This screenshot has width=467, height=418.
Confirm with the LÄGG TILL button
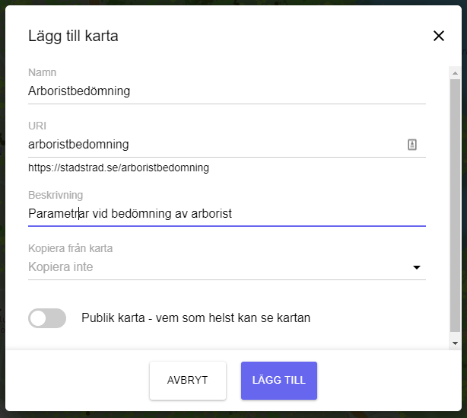coord(279,381)
